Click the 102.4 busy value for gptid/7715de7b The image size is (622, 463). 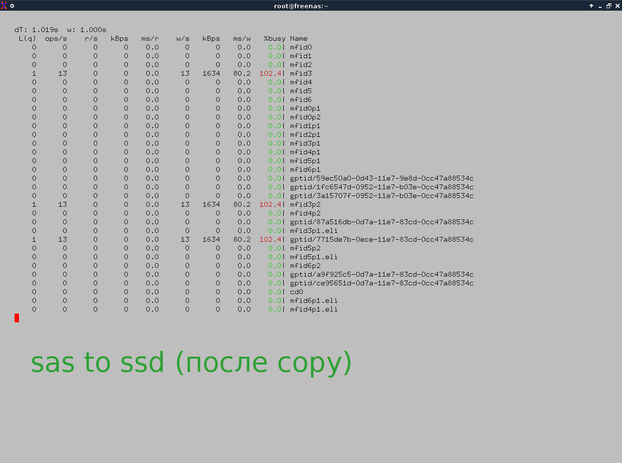click(270, 239)
